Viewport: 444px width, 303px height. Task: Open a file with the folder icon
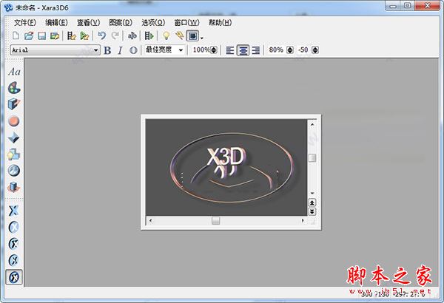pyautogui.click(x=29, y=35)
